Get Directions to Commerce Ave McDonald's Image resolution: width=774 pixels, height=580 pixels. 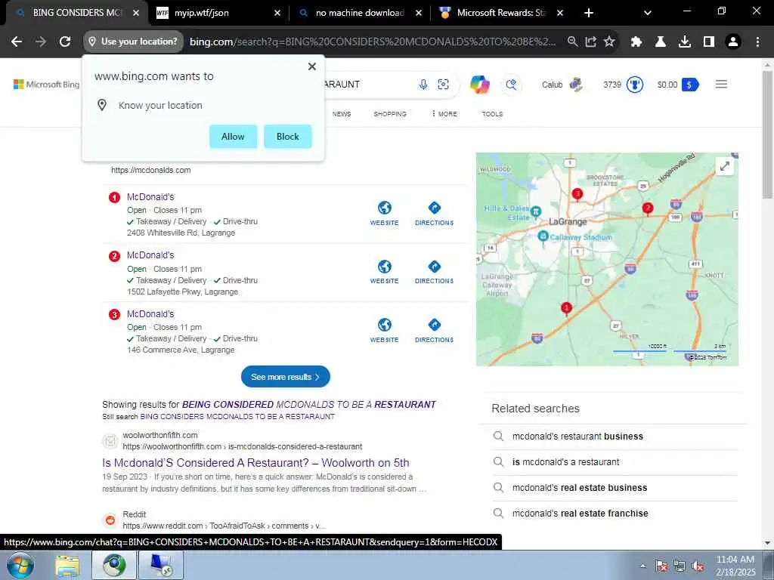tap(435, 331)
